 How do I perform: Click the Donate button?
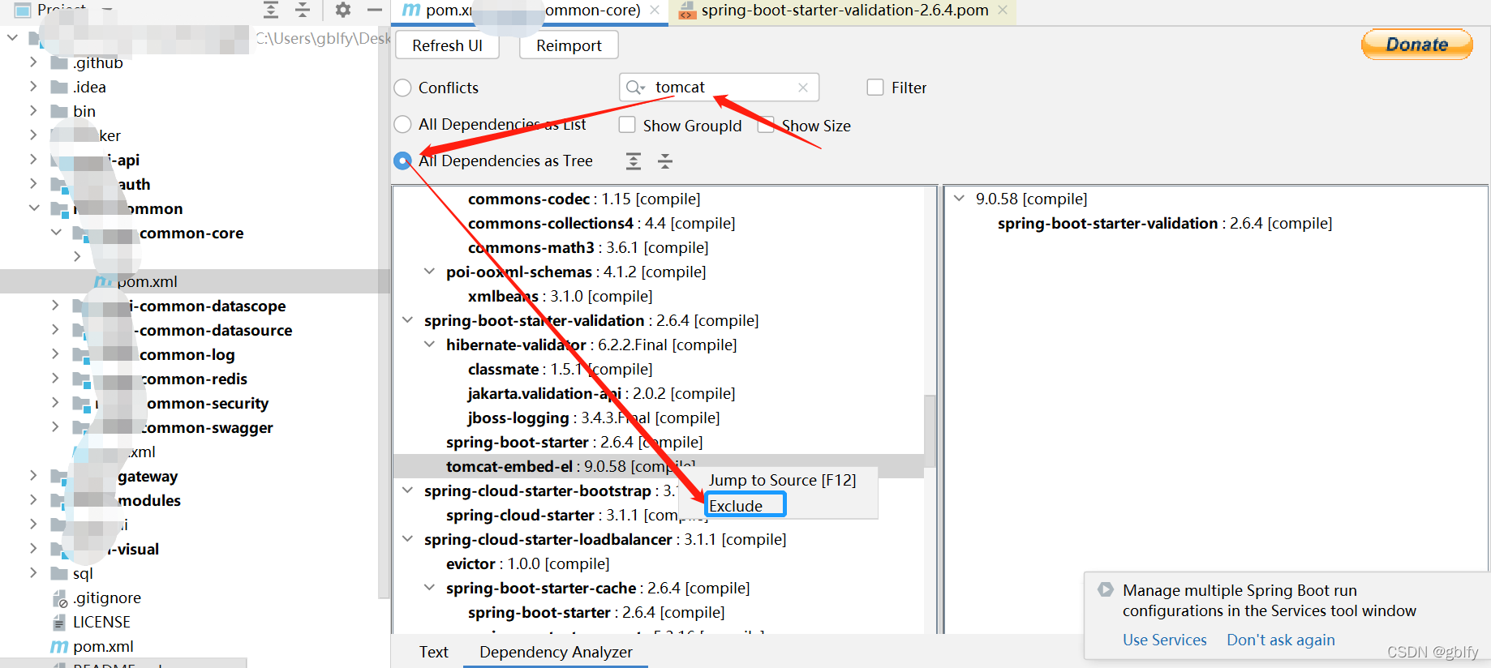coord(1416,45)
